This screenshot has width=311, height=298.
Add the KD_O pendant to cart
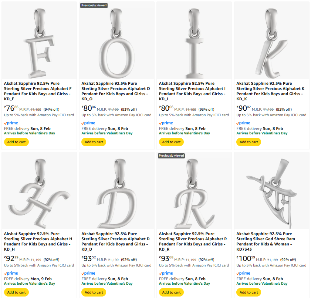click(x=94, y=142)
